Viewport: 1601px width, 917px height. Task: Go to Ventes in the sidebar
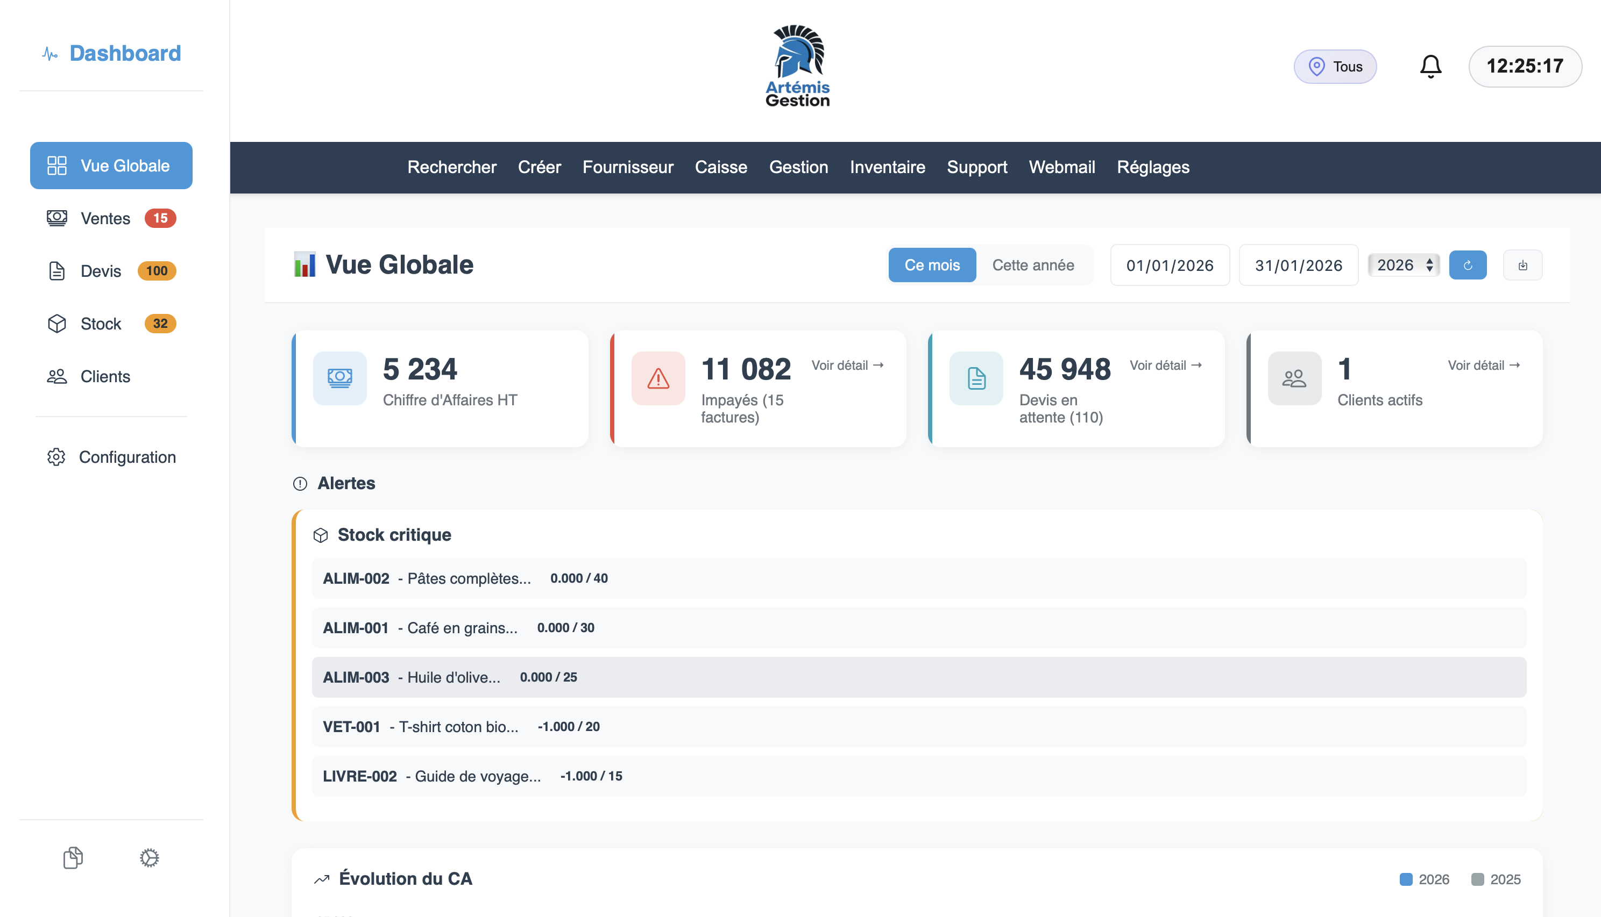pyautogui.click(x=111, y=218)
